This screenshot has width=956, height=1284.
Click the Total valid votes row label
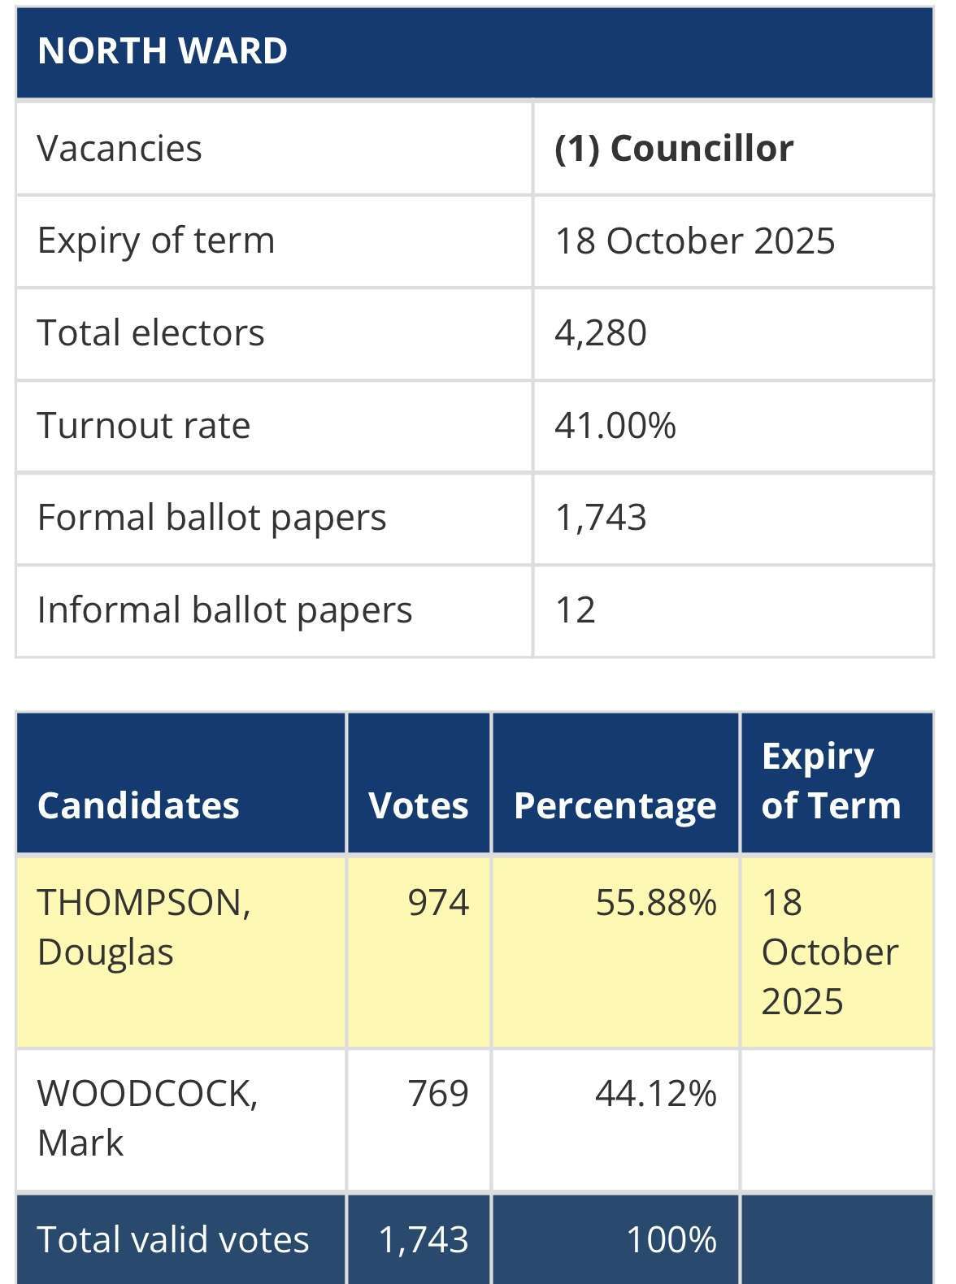(173, 1240)
